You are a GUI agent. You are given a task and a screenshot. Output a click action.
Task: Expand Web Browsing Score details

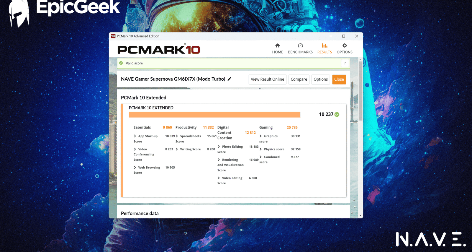point(135,168)
